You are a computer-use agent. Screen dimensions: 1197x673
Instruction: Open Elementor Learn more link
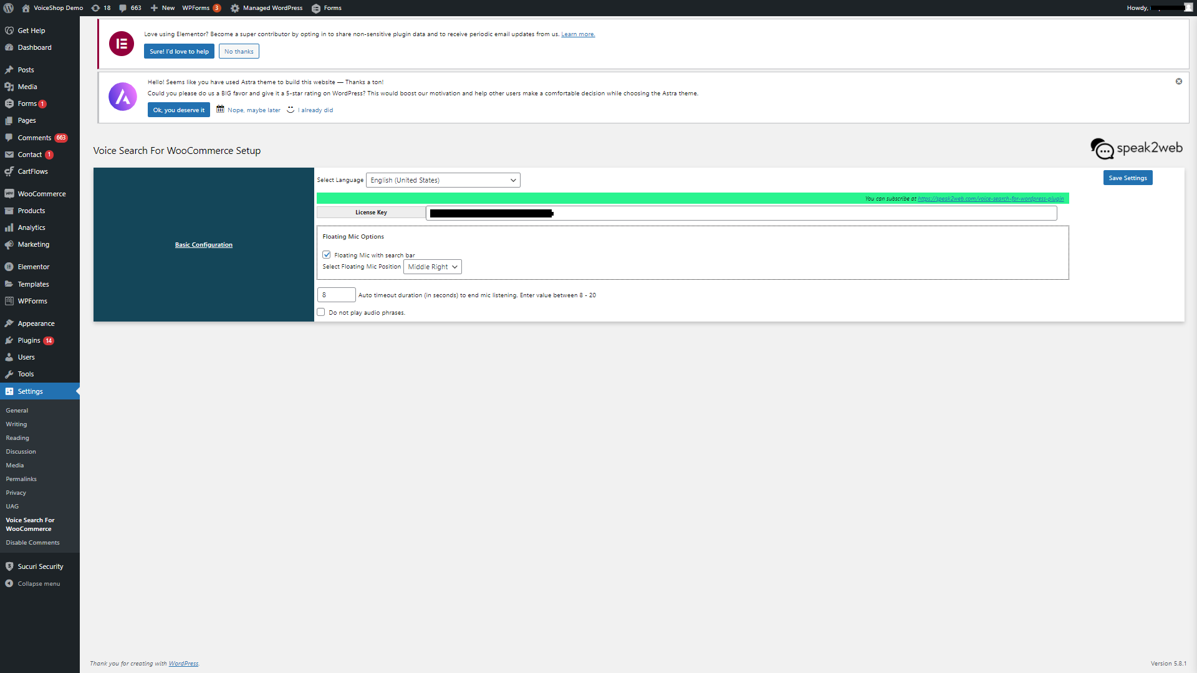[578, 34]
